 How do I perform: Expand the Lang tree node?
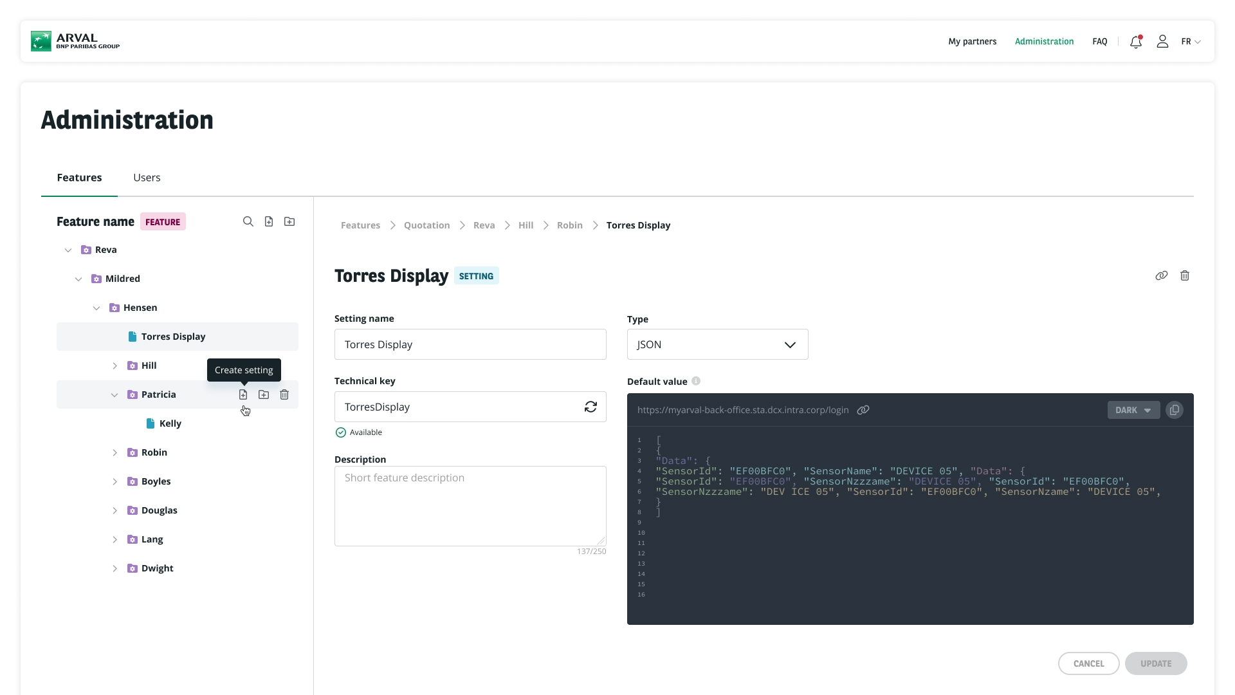[114, 539]
